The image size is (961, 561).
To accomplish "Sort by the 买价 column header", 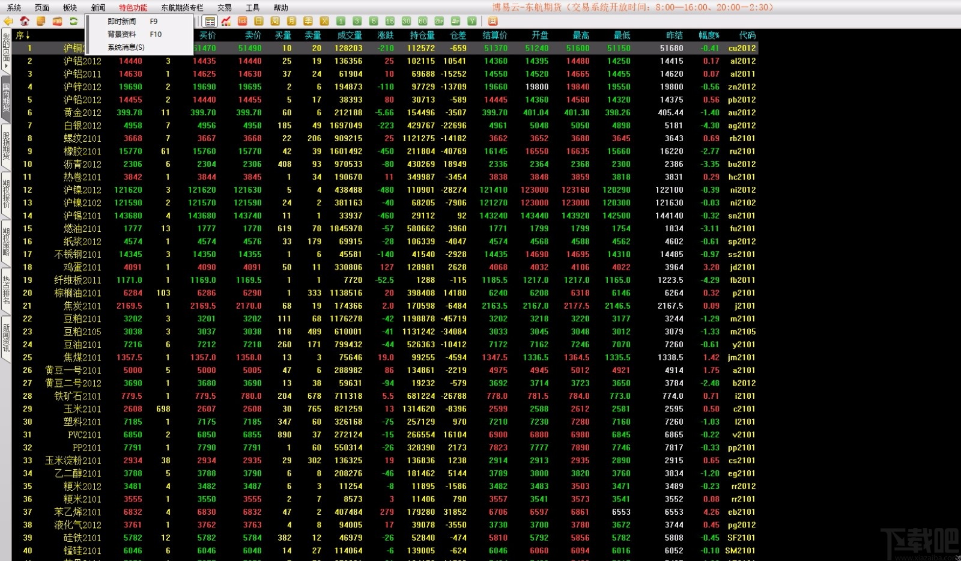I will pyautogui.click(x=207, y=35).
